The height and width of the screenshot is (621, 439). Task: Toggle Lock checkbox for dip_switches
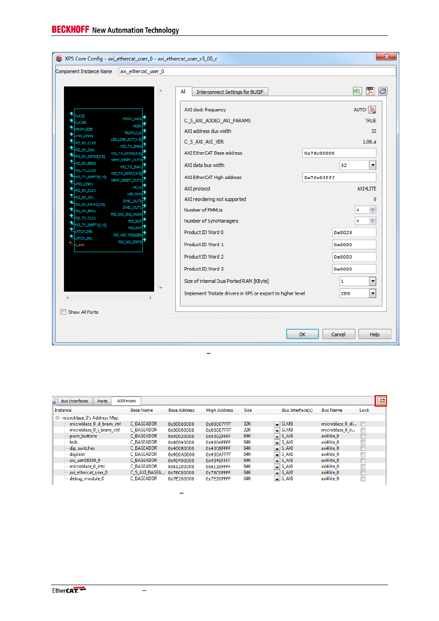tap(363, 448)
